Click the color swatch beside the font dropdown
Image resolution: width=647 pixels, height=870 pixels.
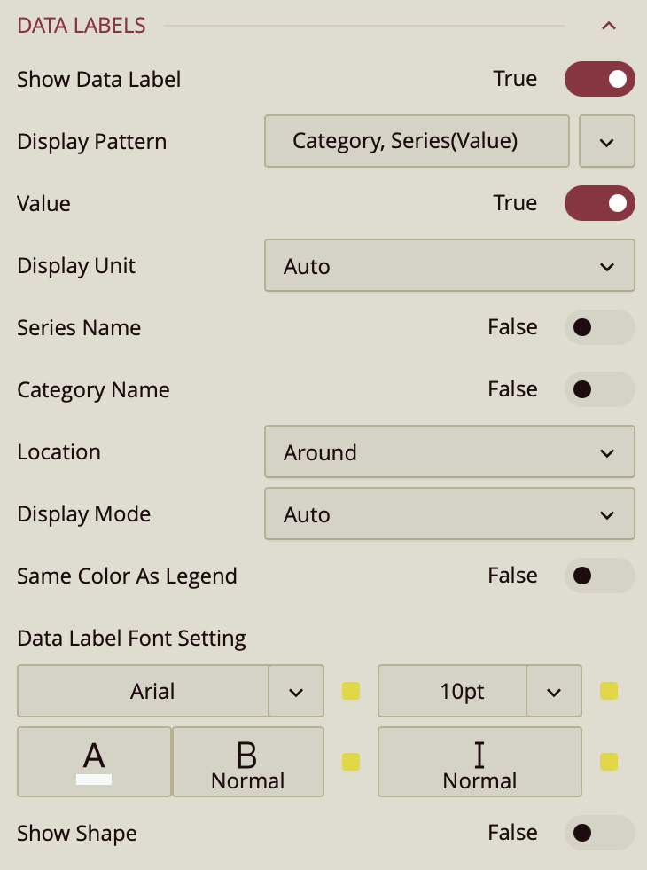click(x=350, y=691)
